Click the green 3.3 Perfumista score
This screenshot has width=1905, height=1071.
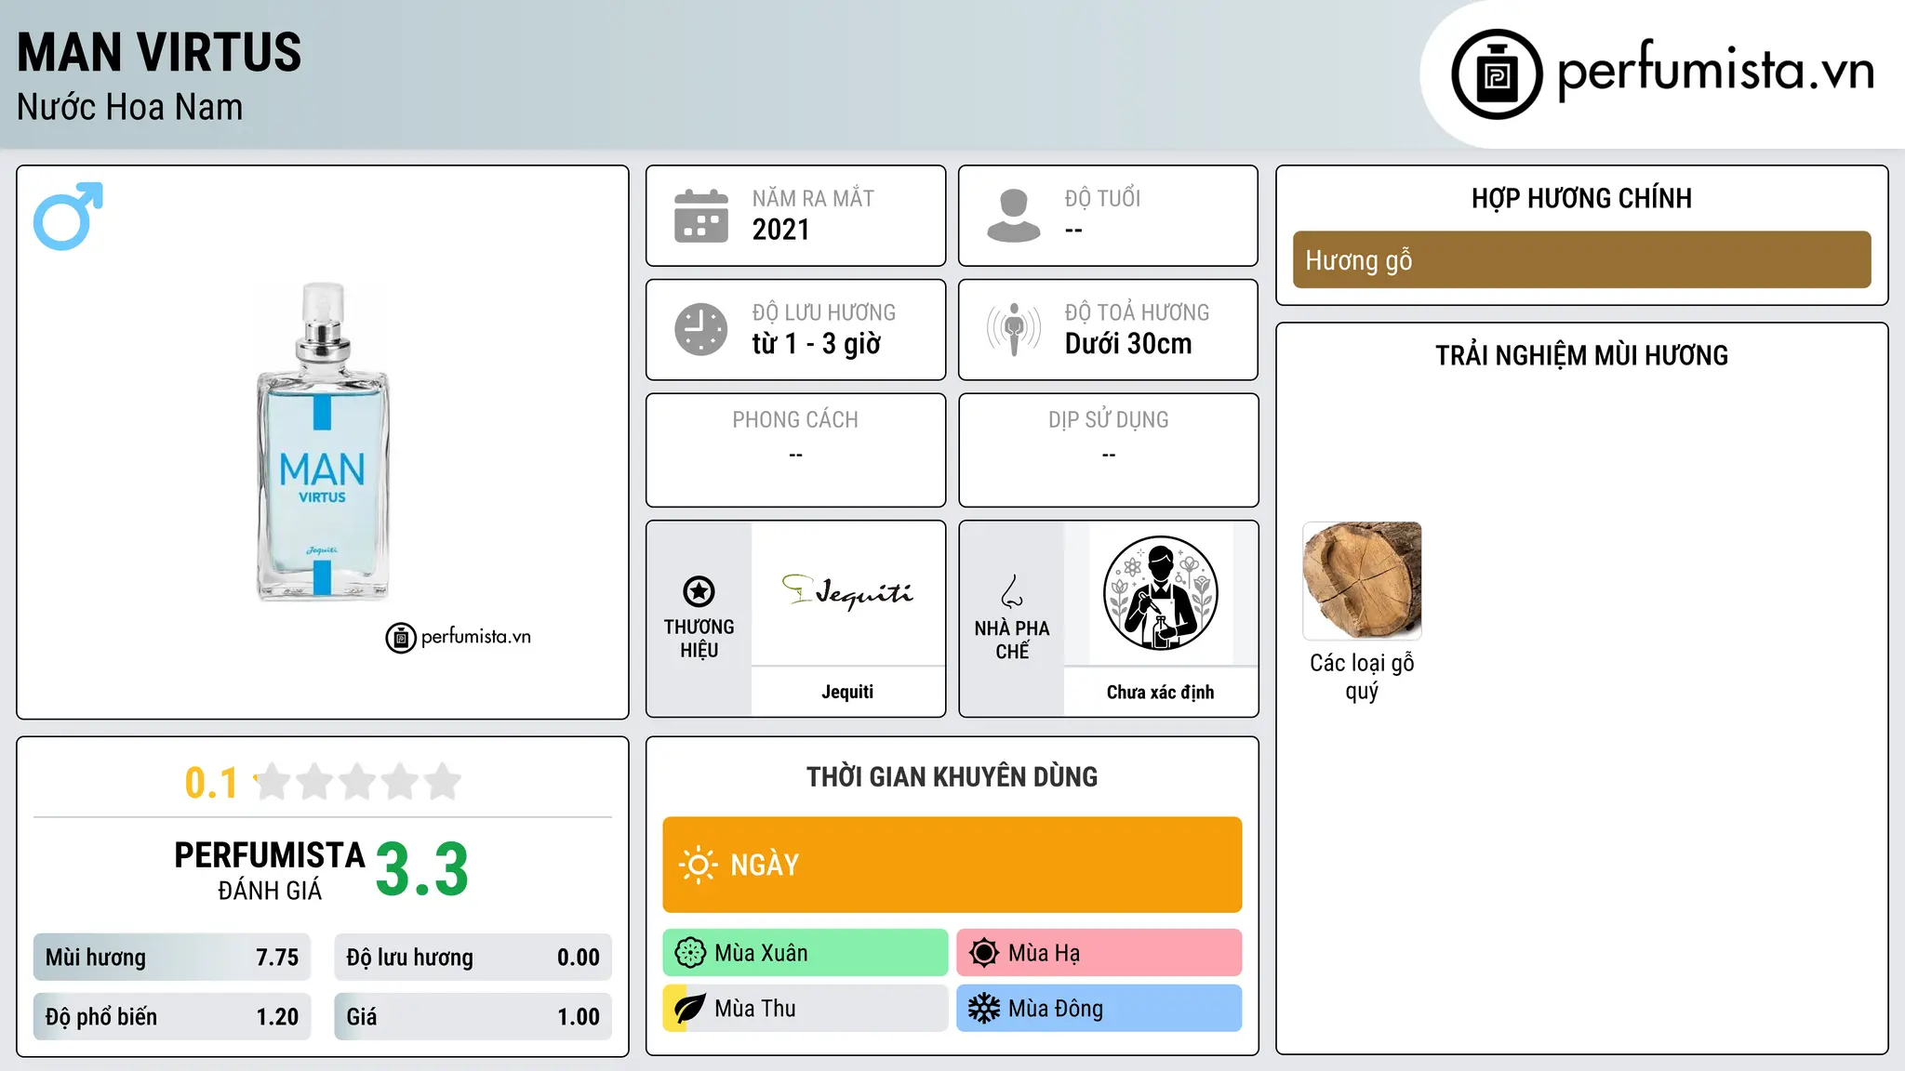tap(422, 869)
